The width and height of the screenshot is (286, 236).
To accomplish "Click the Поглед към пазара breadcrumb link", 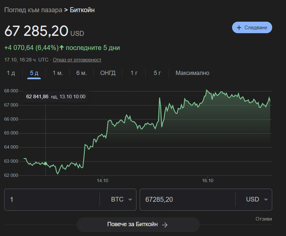I will coord(33,10).
